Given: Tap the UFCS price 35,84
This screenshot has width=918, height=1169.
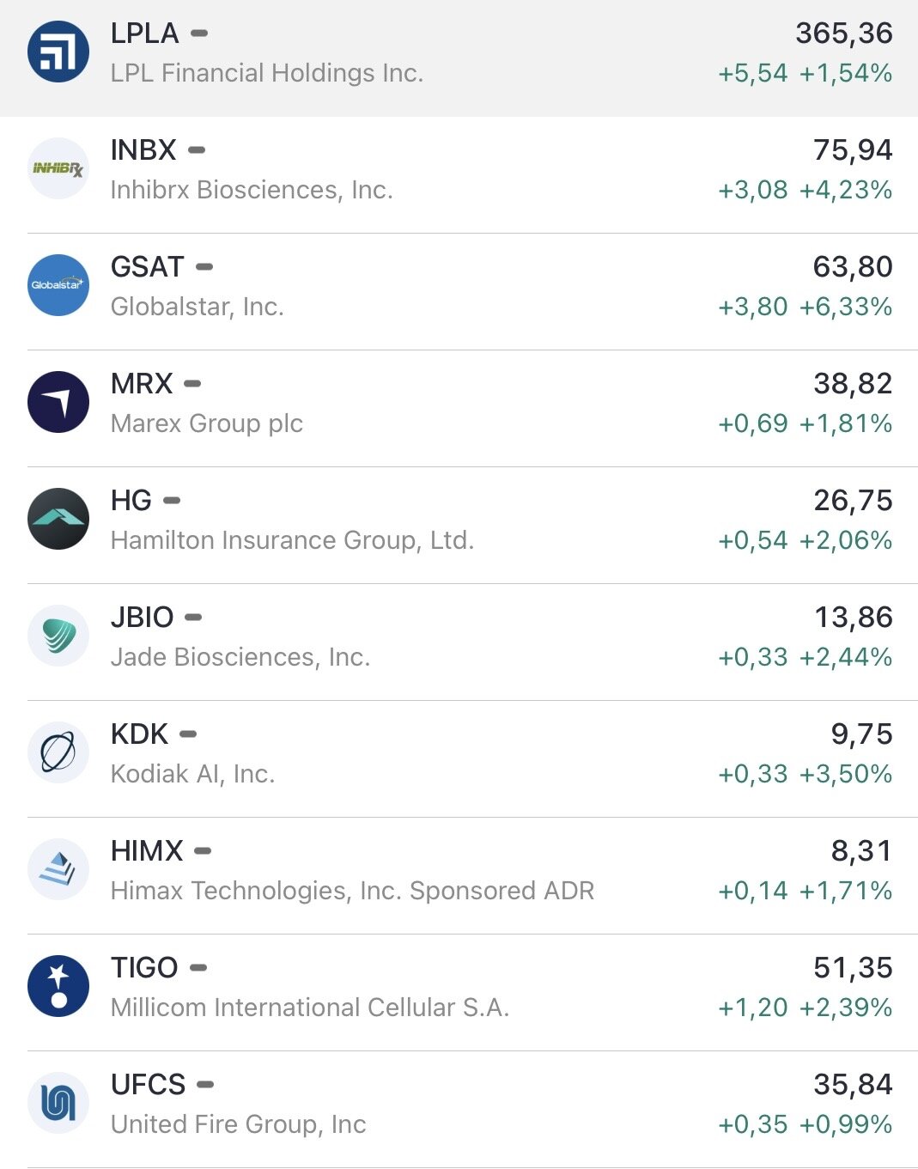Looking at the screenshot, I should (853, 1085).
